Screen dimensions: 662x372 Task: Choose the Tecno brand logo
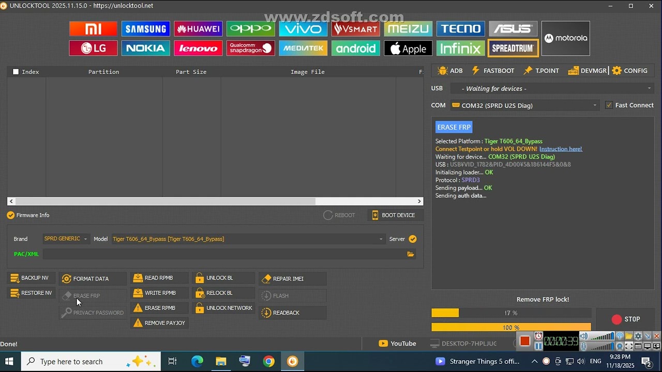point(461,29)
